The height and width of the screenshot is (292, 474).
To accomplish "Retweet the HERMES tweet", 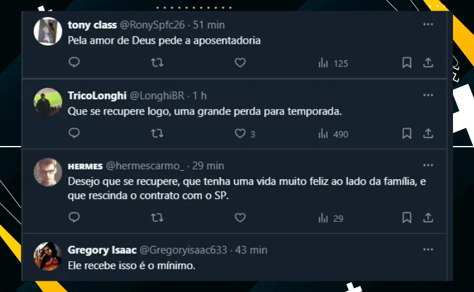I will click(157, 217).
